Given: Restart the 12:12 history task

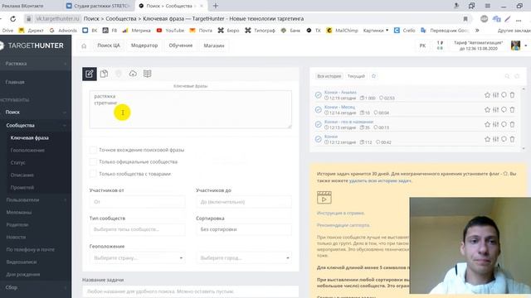Looking at the screenshot, I should [x=504, y=139].
